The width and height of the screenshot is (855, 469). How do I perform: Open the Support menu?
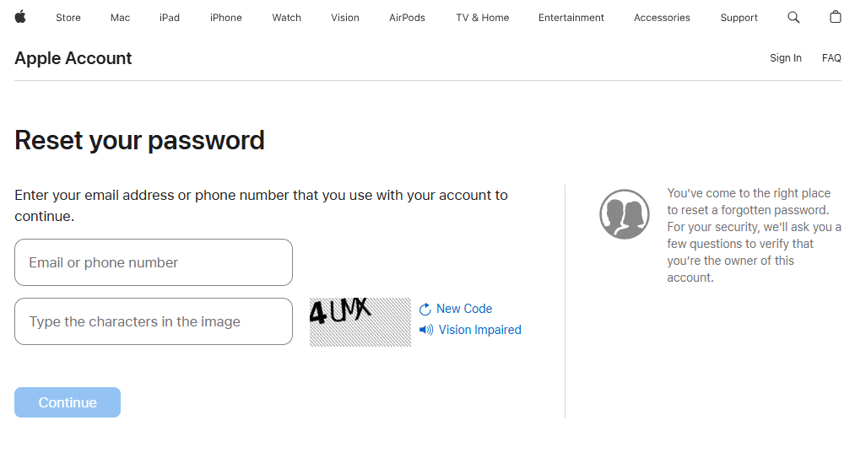[x=739, y=18]
